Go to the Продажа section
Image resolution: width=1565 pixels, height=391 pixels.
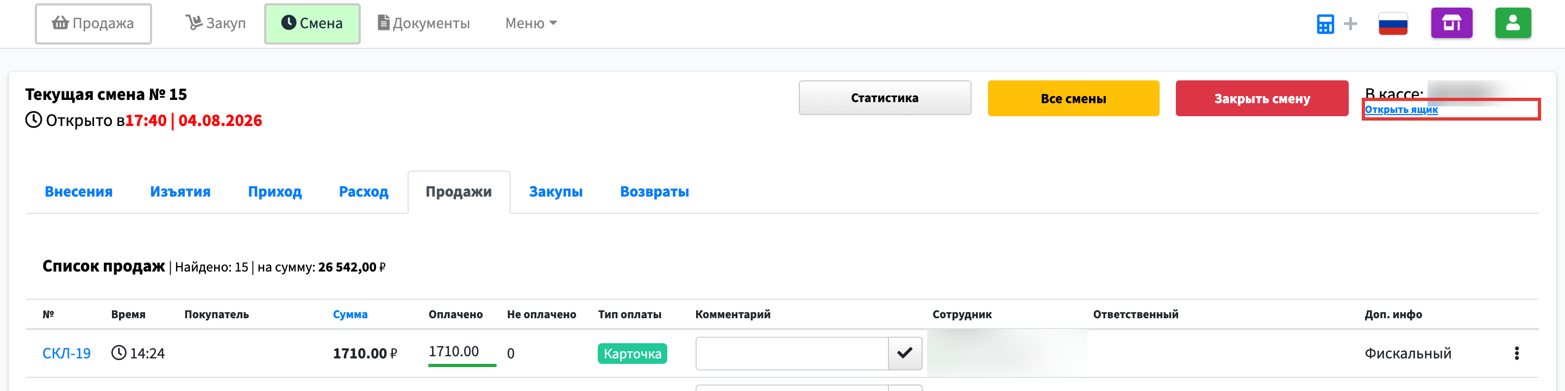click(x=93, y=24)
